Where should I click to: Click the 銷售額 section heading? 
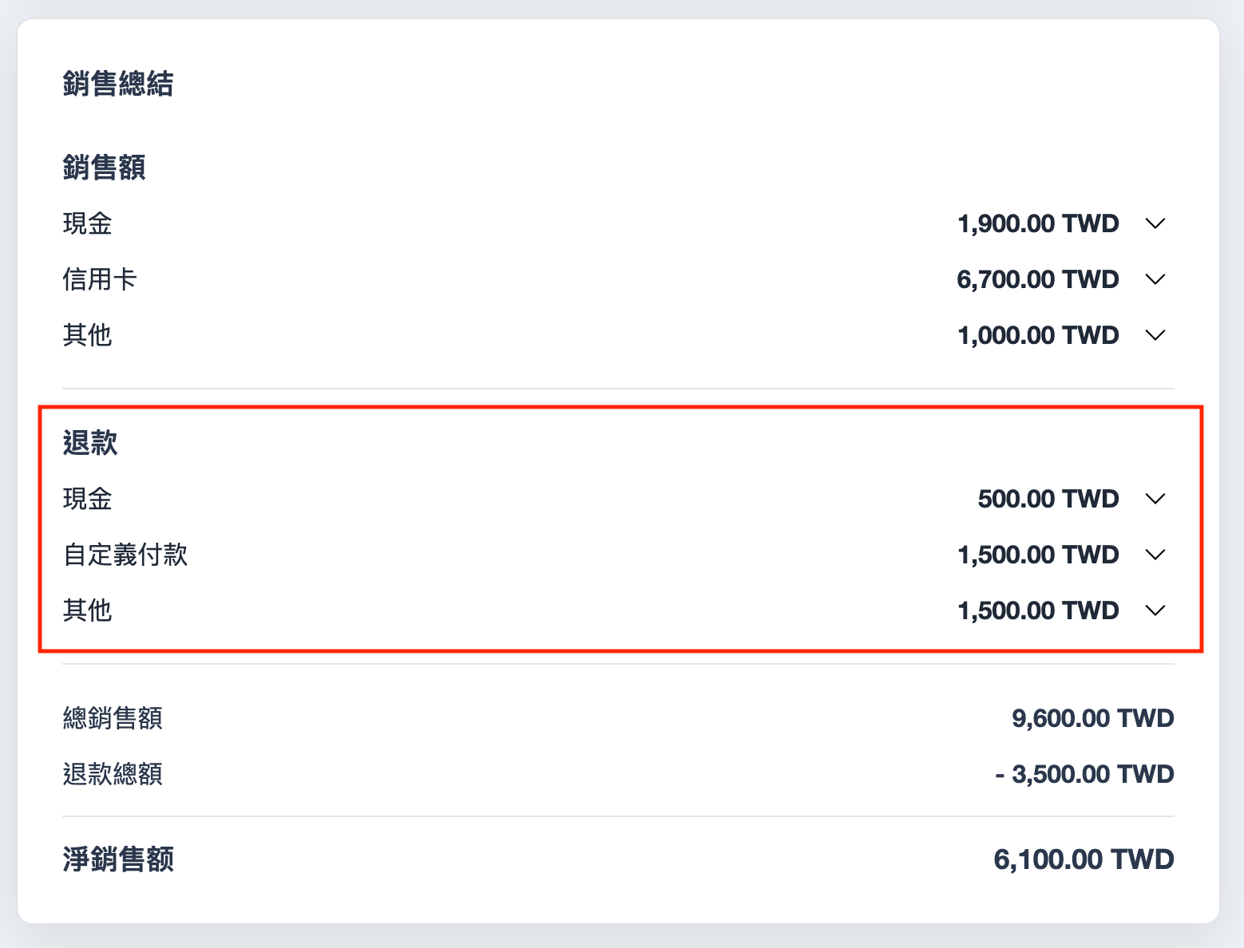(x=104, y=168)
